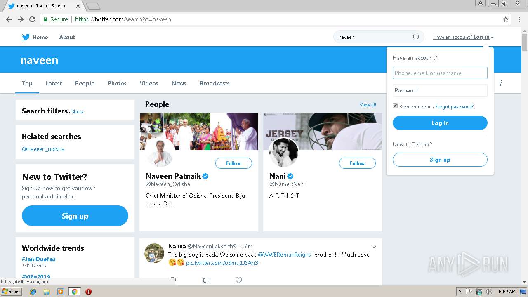Screen dimensions: 528x297
Task: Switch to the News tab
Action: click(179, 83)
